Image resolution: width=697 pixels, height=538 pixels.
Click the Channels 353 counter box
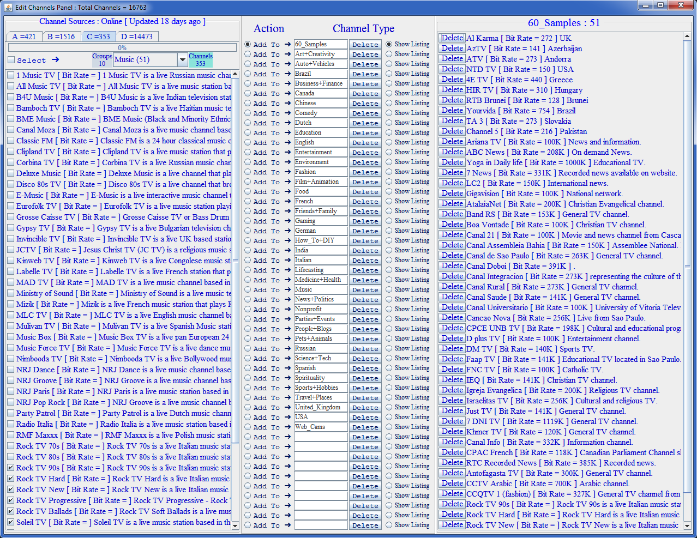201,60
